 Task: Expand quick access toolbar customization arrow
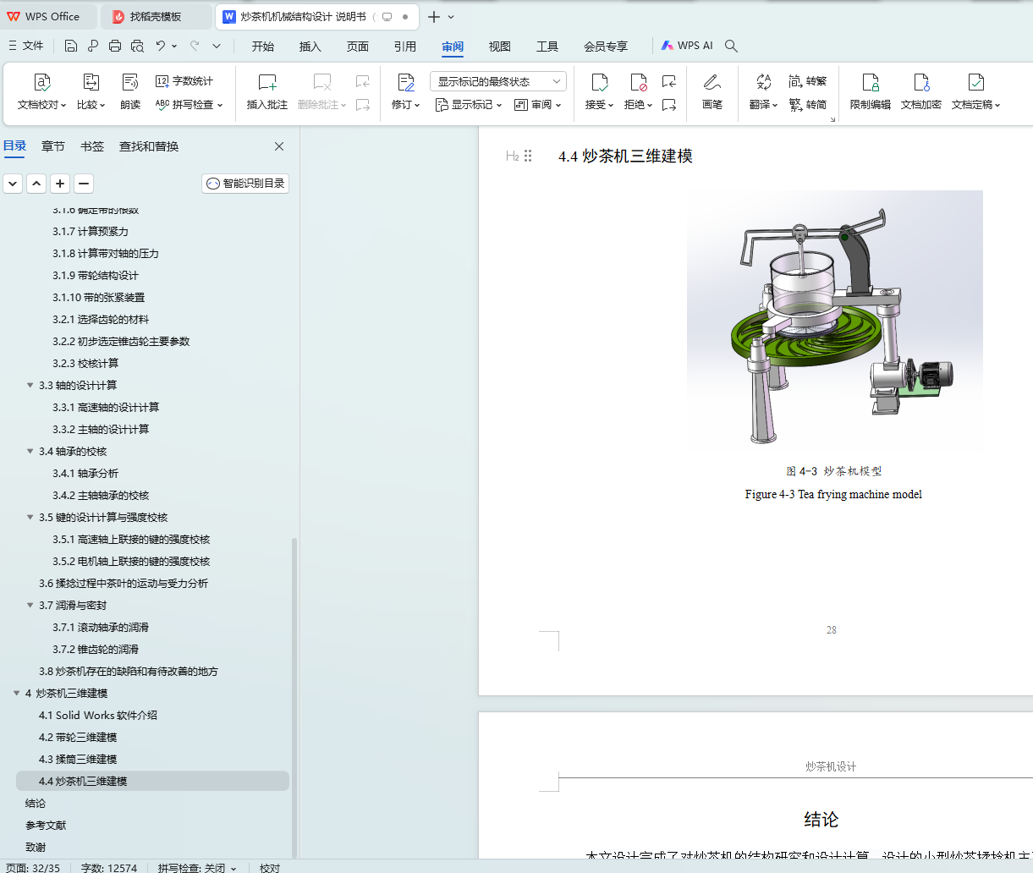[x=217, y=46]
